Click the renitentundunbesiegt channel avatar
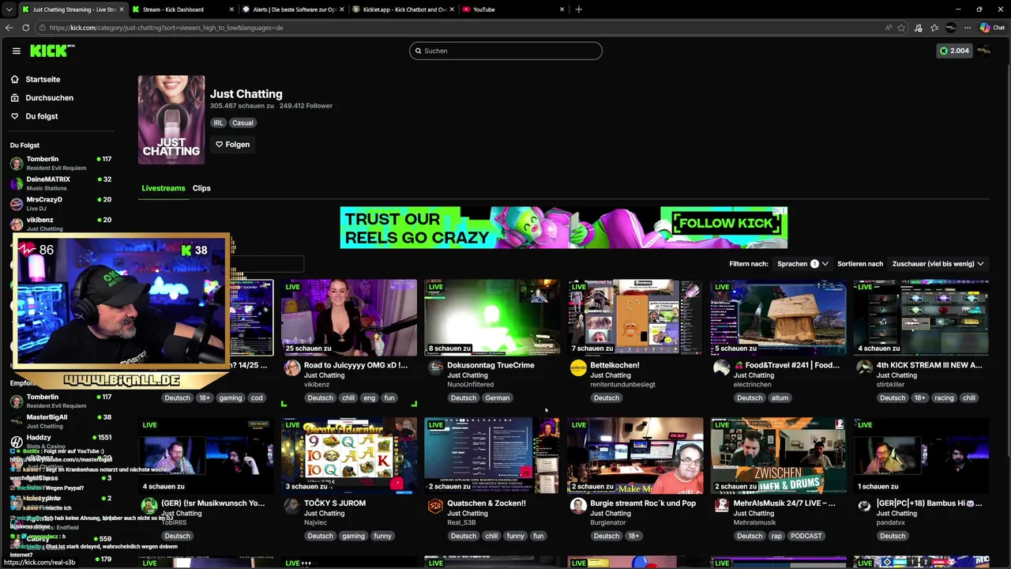The height and width of the screenshot is (569, 1011). pyautogui.click(x=578, y=368)
